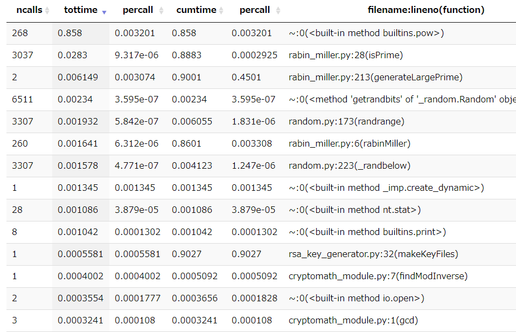
Task: Sort by first percall column arrows
Action: pos(161,11)
